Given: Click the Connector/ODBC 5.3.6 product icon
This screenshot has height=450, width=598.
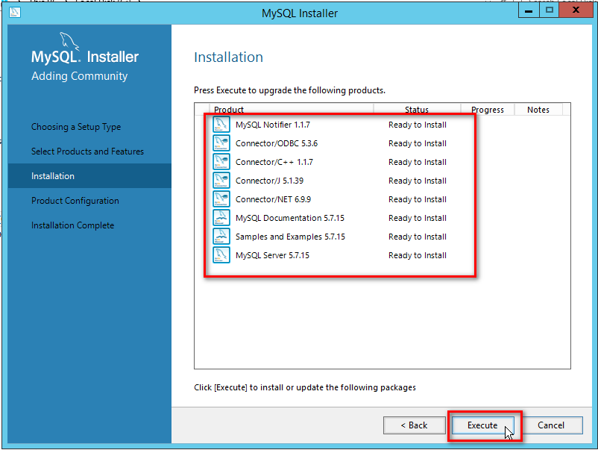Looking at the screenshot, I should [x=221, y=143].
